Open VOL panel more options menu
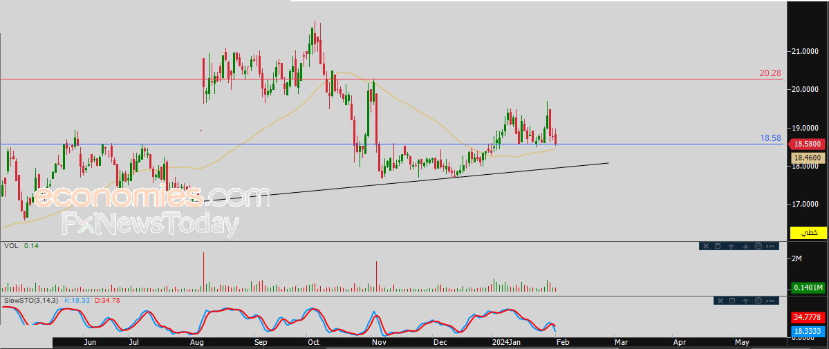 coord(770,247)
